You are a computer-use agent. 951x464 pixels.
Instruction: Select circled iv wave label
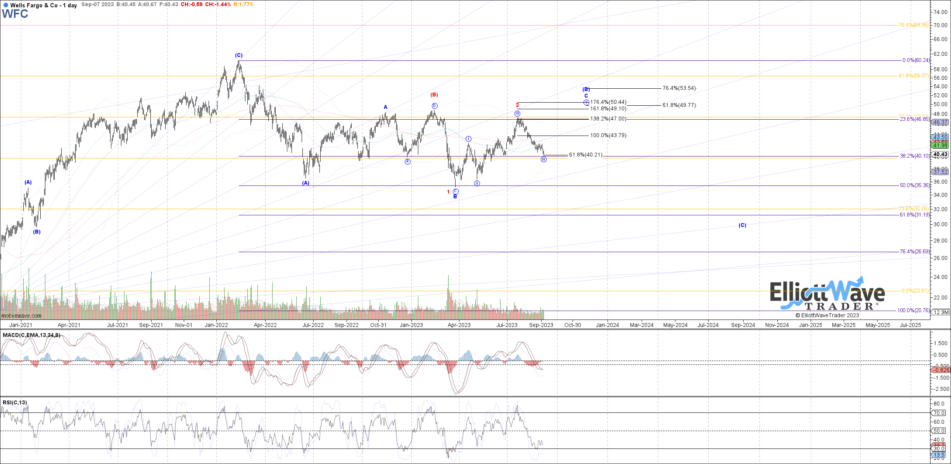(x=544, y=159)
